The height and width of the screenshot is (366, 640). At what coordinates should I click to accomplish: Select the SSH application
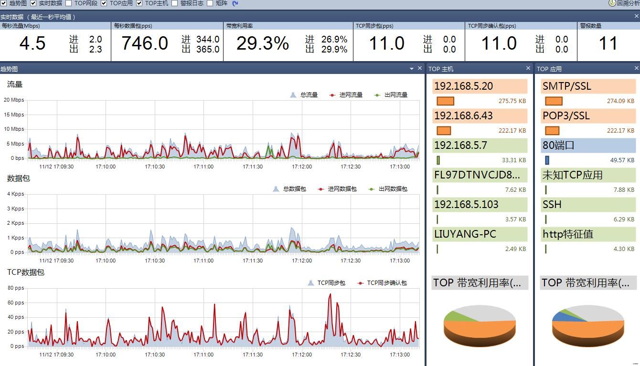pos(588,205)
